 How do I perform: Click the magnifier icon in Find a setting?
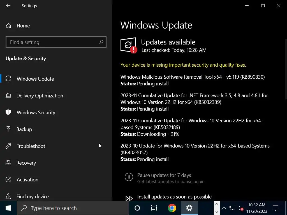(101, 42)
